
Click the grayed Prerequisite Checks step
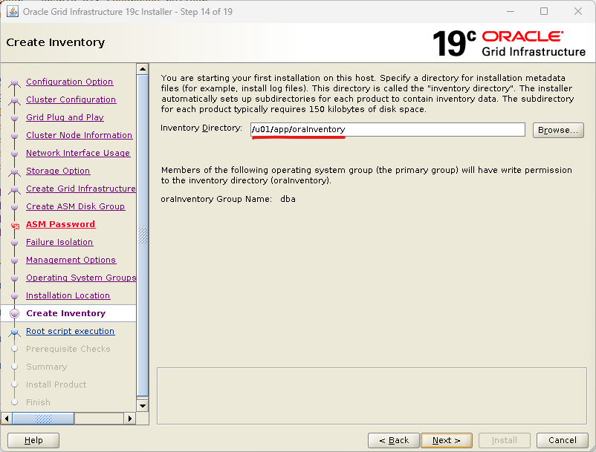pos(68,349)
